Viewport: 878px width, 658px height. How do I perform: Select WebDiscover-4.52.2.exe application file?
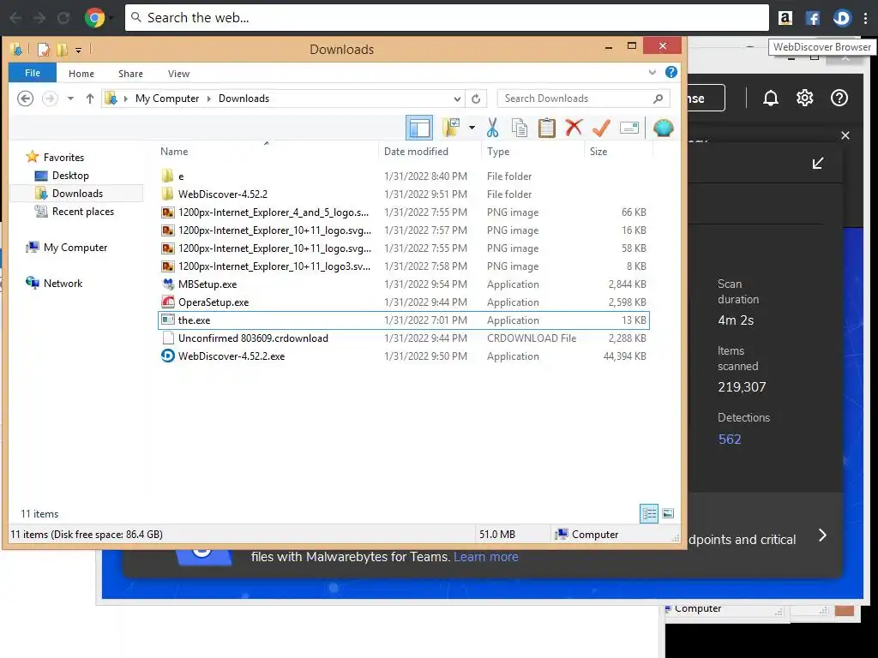click(x=232, y=356)
